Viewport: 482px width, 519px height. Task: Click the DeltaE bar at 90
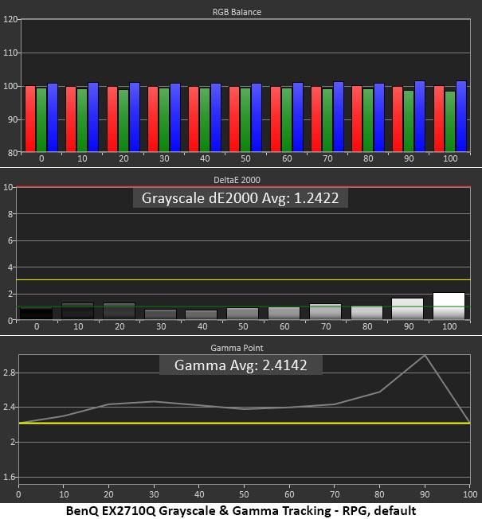(407, 309)
